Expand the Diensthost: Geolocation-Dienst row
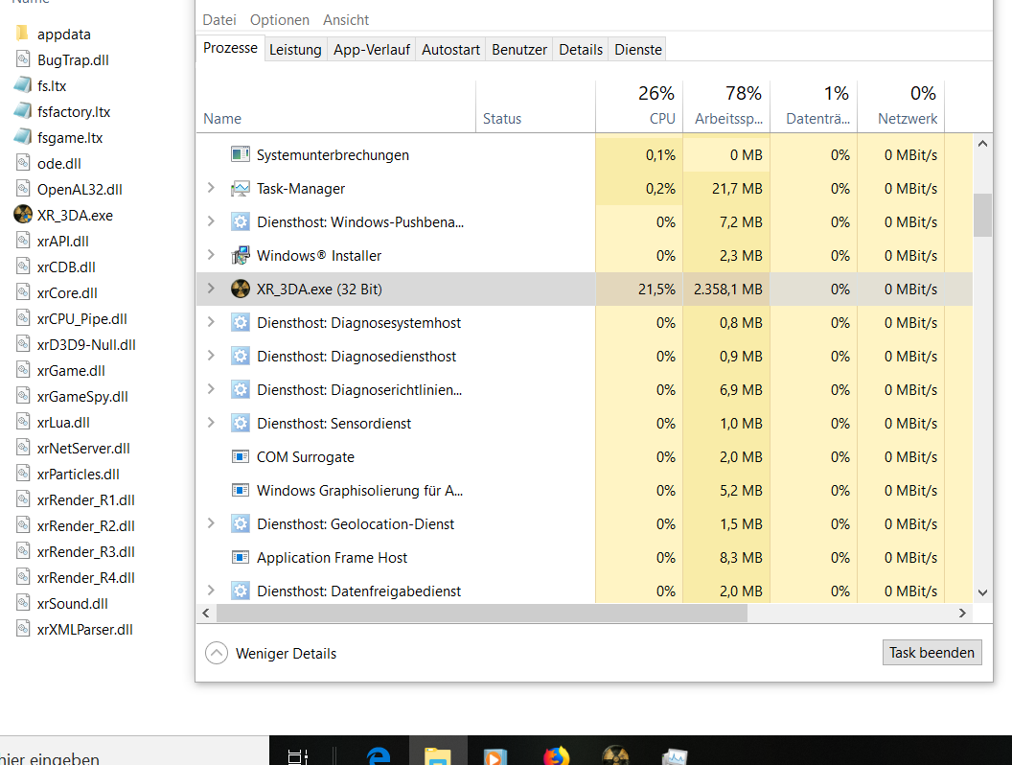Viewport: 1012px width, 765px height. 211,523
